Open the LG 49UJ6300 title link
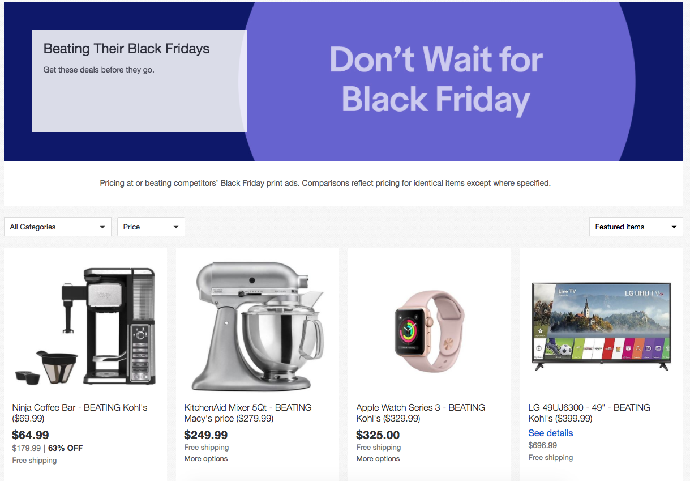 point(589,413)
